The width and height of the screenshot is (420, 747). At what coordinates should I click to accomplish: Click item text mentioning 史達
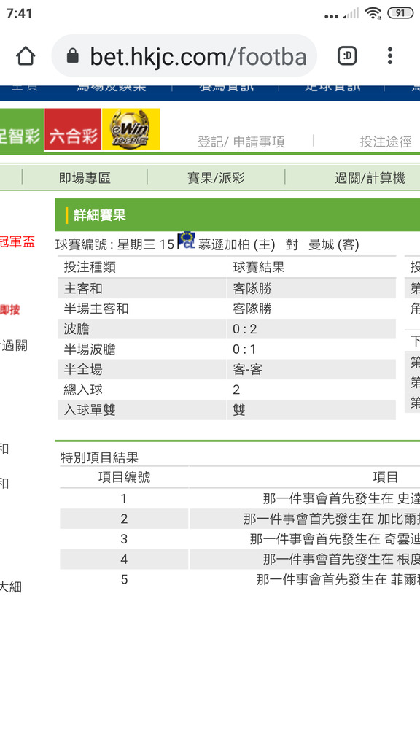341,499
